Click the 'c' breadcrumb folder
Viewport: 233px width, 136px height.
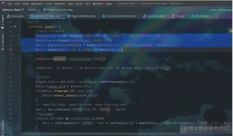pos(39,10)
